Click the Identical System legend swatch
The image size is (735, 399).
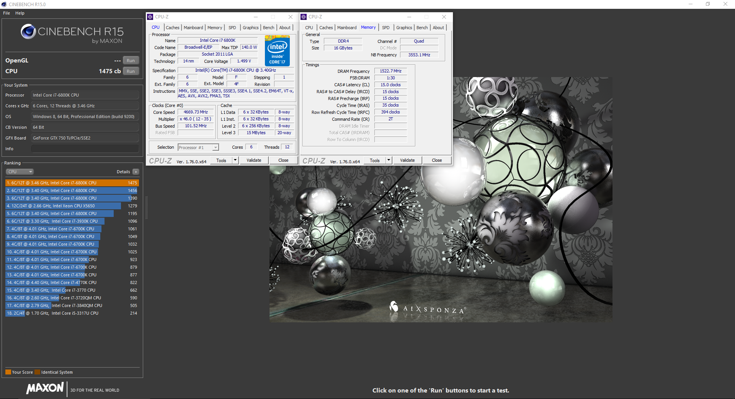tap(37, 372)
